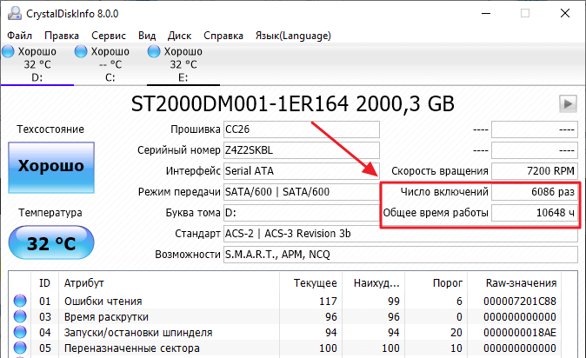Click the 32 °C temperature indicator
Screen dimensions: 586x358
pyautogui.click(x=50, y=244)
